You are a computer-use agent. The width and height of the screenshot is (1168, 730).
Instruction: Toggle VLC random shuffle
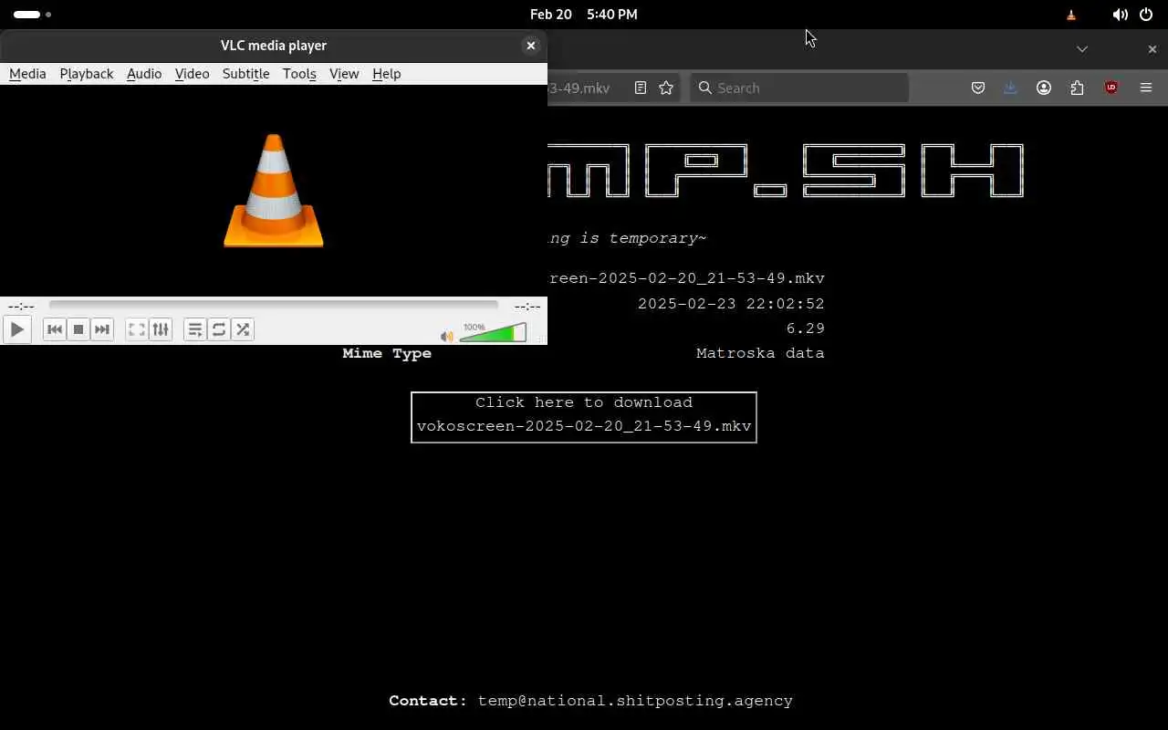click(243, 329)
